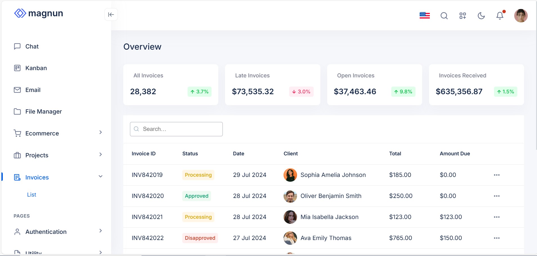Collapse the sidebar with the arrow toggle
Viewport: 537px width, 256px height.
click(x=111, y=14)
